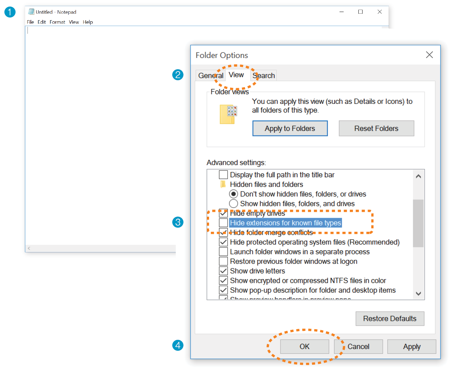Close the Untitled Notepad window
Image resolution: width=459 pixels, height=372 pixels.
[380, 12]
